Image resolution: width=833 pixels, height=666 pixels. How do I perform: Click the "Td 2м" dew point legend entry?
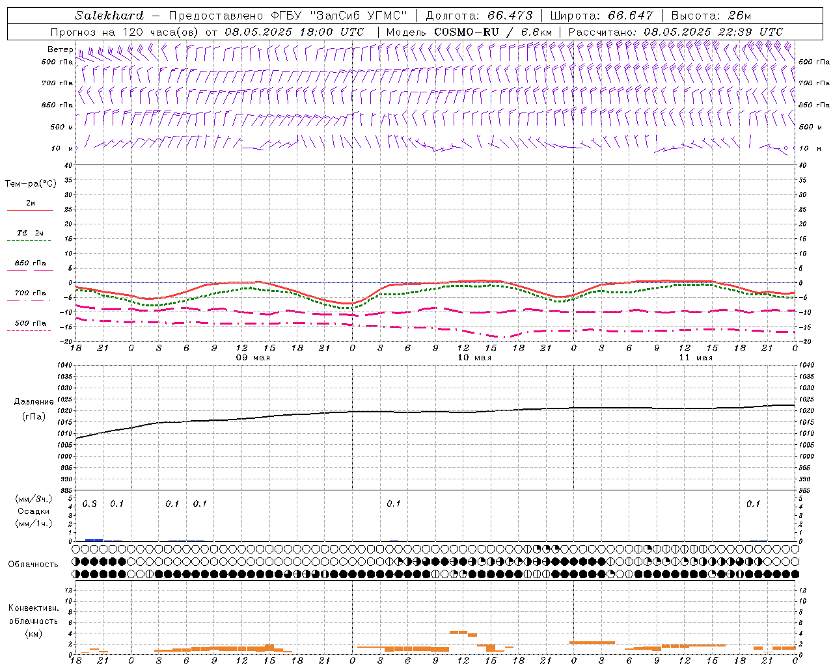pyautogui.click(x=31, y=233)
